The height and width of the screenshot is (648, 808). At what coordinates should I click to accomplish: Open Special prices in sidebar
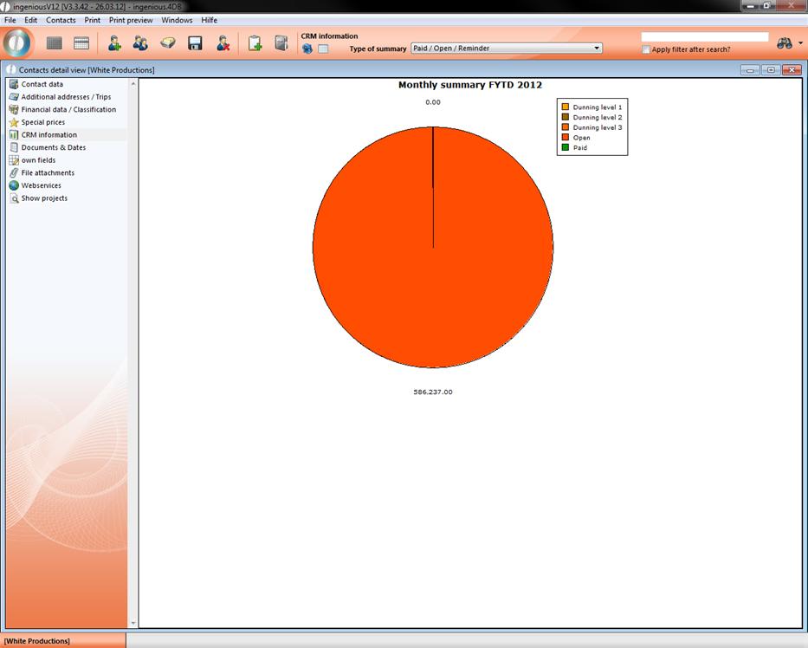click(x=42, y=122)
